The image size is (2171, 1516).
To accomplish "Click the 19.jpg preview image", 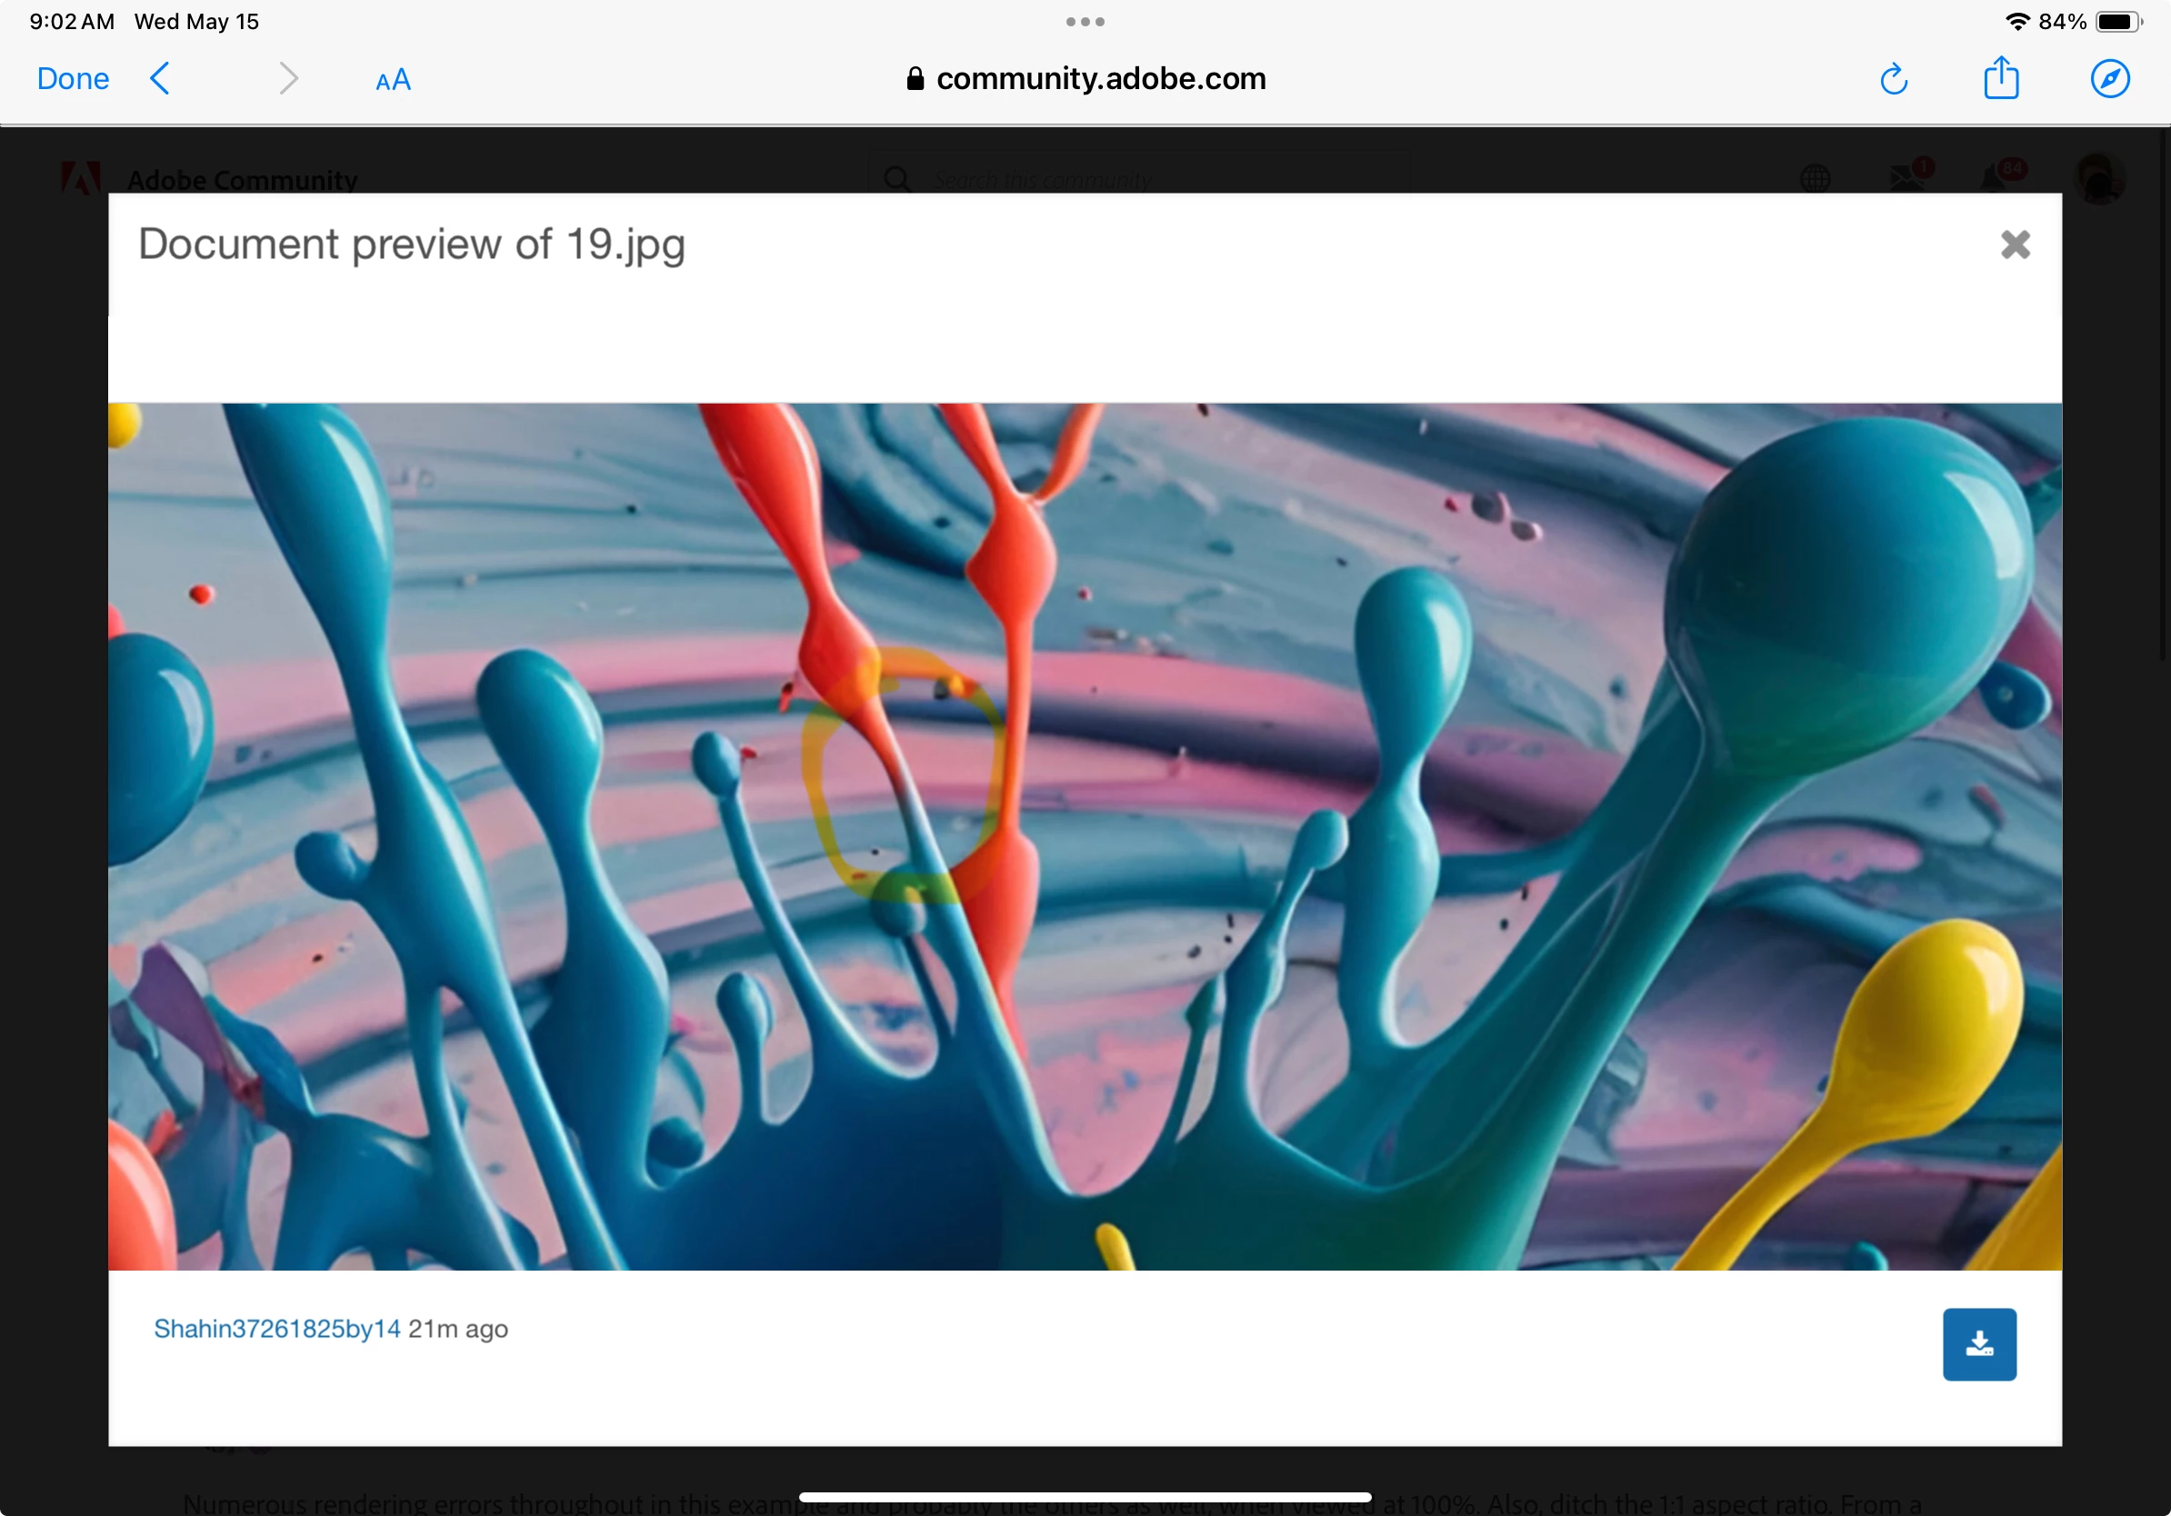I will pyautogui.click(x=1085, y=836).
